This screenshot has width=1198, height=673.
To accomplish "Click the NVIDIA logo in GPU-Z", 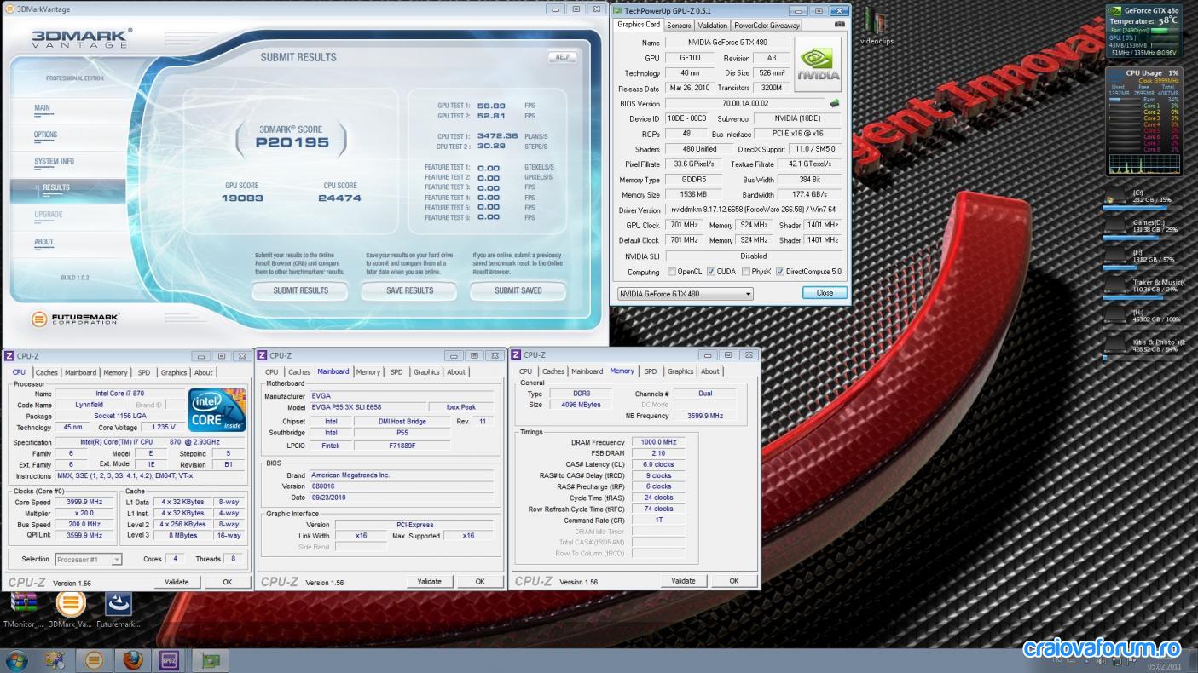I will tap(818, 65).
